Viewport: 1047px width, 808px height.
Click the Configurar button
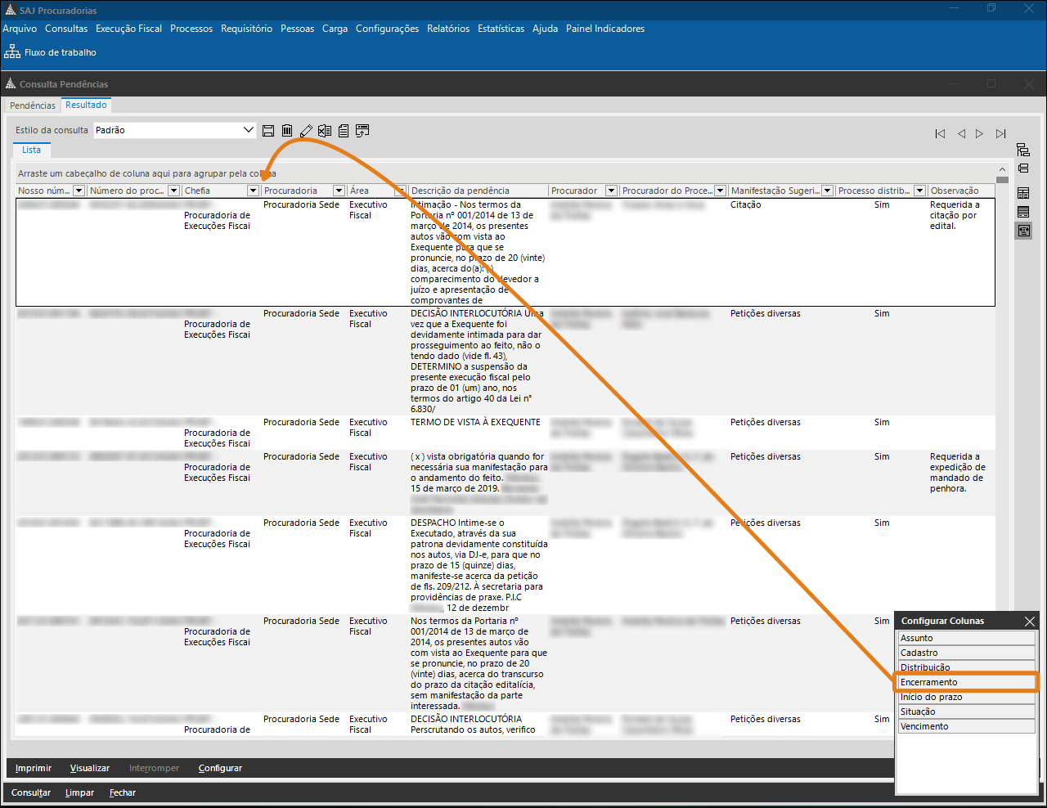[220, 768]
